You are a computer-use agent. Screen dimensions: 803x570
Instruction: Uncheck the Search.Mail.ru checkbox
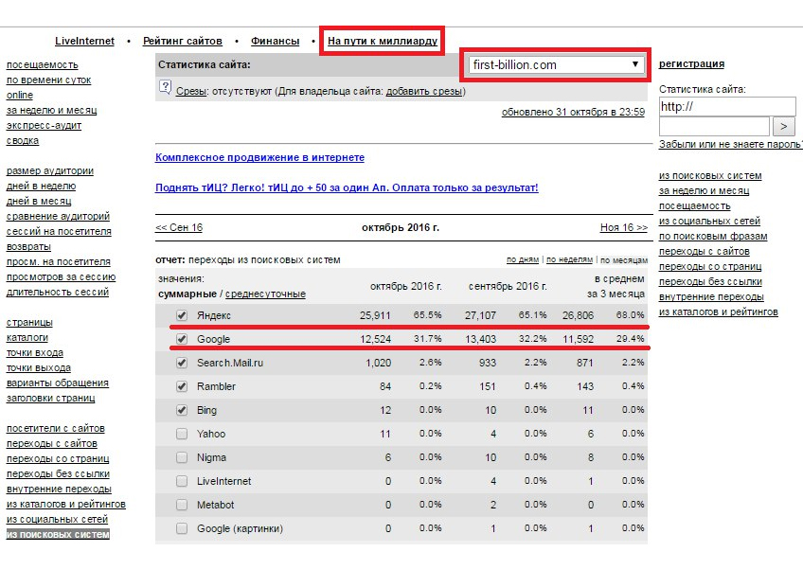click(181, 363)
